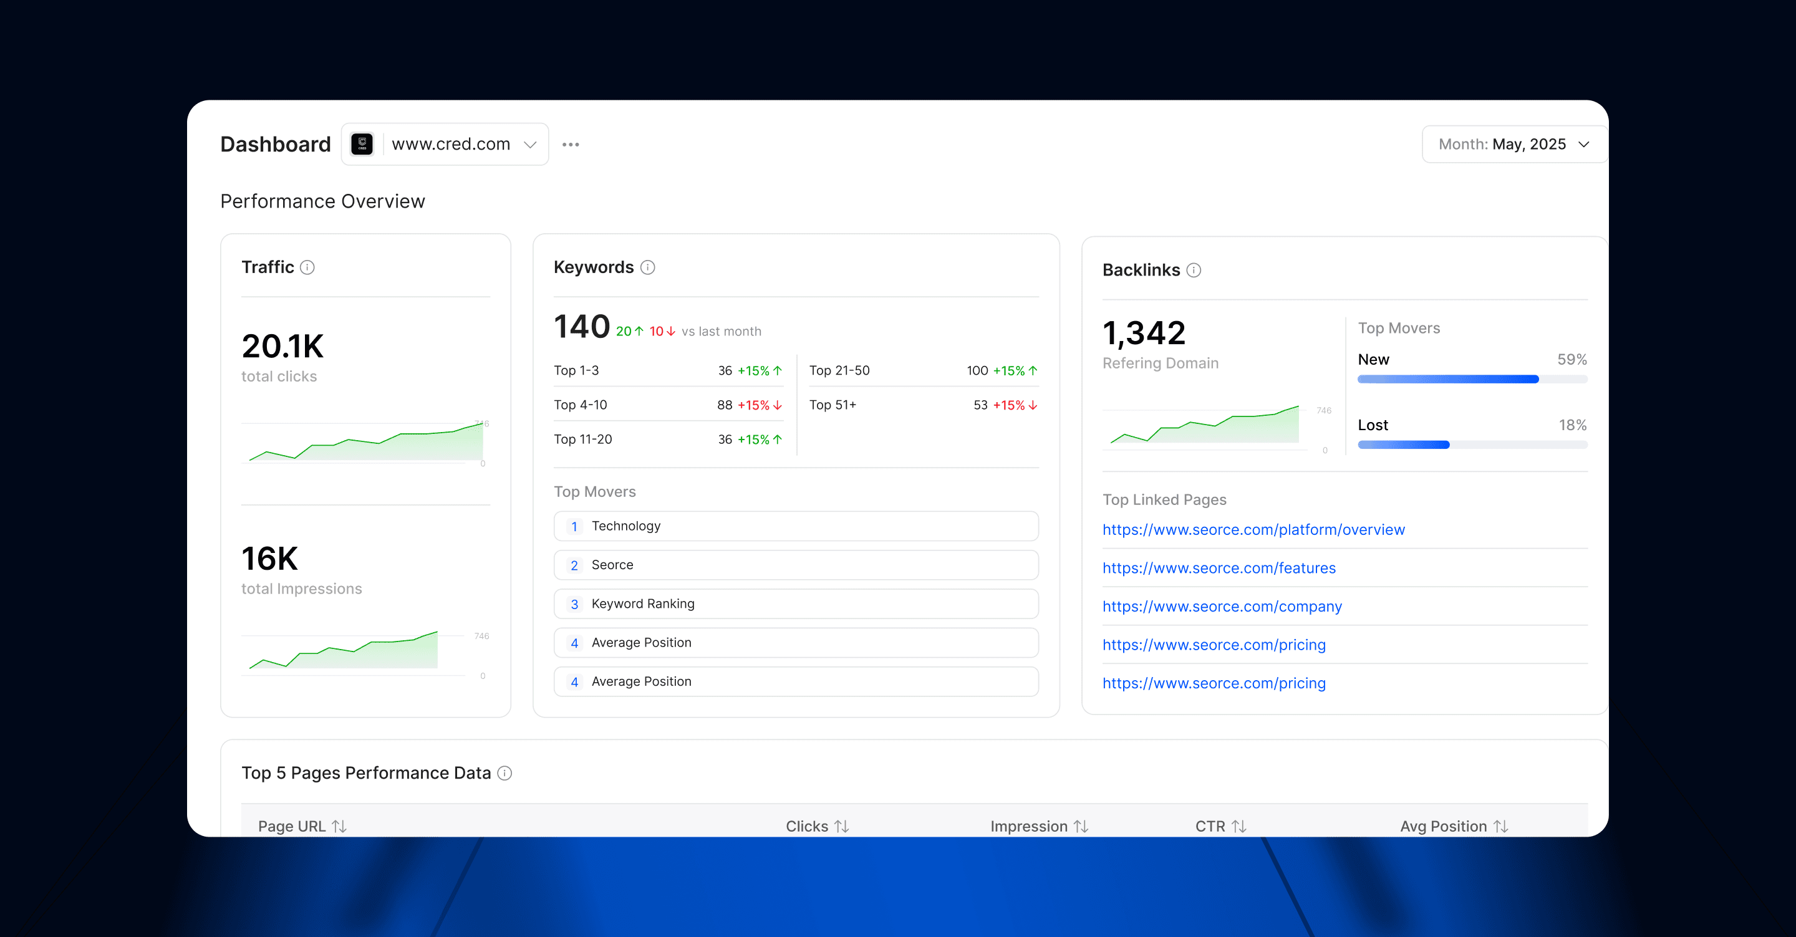Click the Top 5 Pages info icon
Screen dimensions: 1796x937
click(x=505, y=773)
